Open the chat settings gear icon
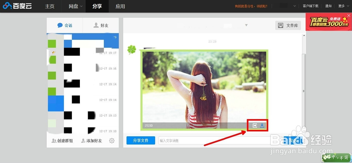The height and width of the screenshot is (163, 352). [x=112, y=141]
